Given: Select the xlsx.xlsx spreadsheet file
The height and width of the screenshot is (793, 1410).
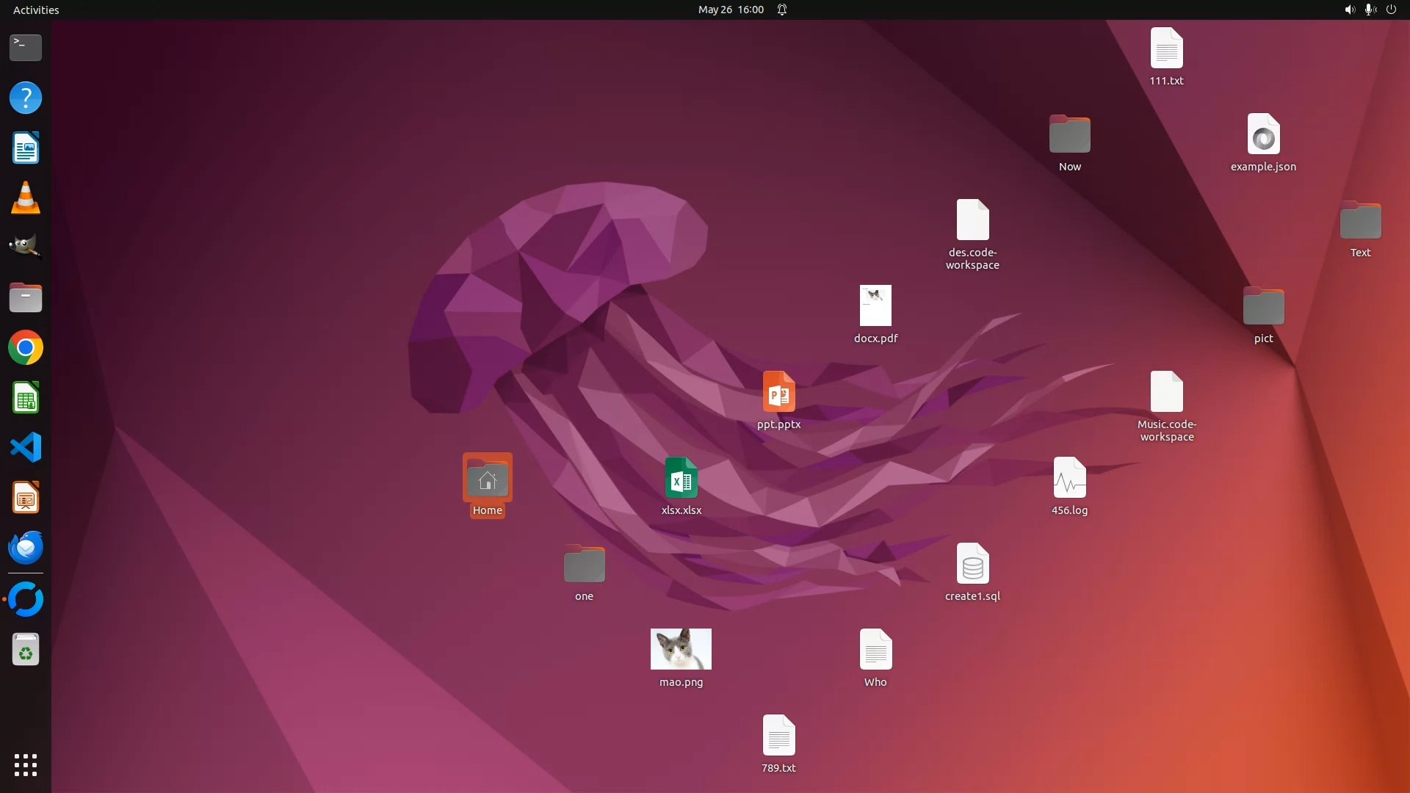Looking at the screenshot, I should click(681, 478).
